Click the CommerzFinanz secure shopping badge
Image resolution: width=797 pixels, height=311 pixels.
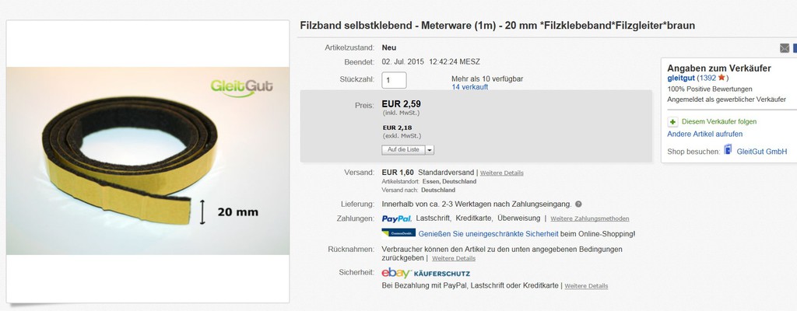tap(398, 233)
